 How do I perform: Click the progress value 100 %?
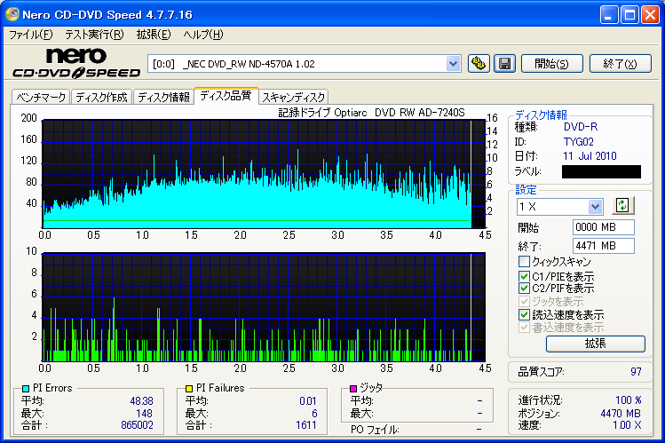[628, 400]
